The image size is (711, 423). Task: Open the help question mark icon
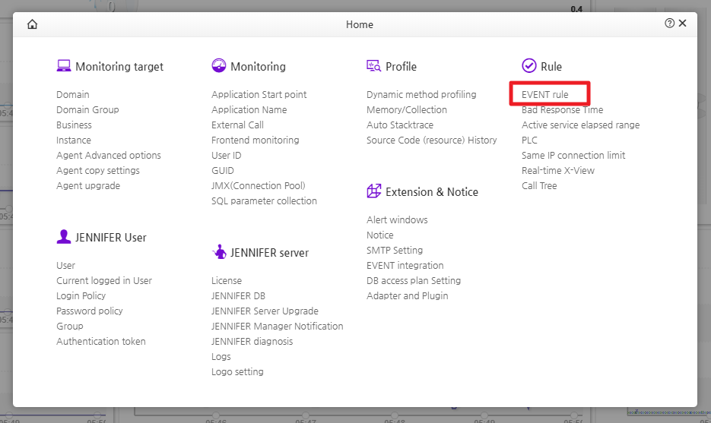tap(669, 24)
